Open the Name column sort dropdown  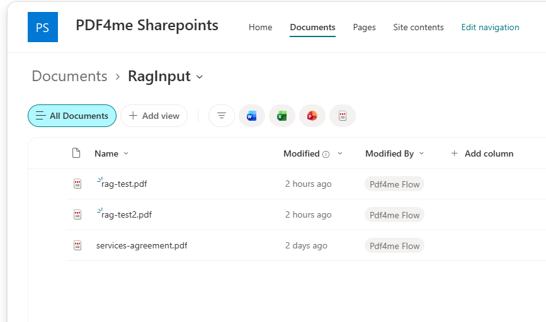tap(126, 153)
